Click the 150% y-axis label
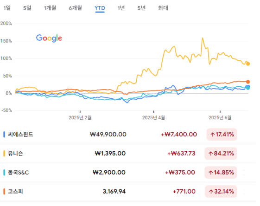 click(6, 41)
